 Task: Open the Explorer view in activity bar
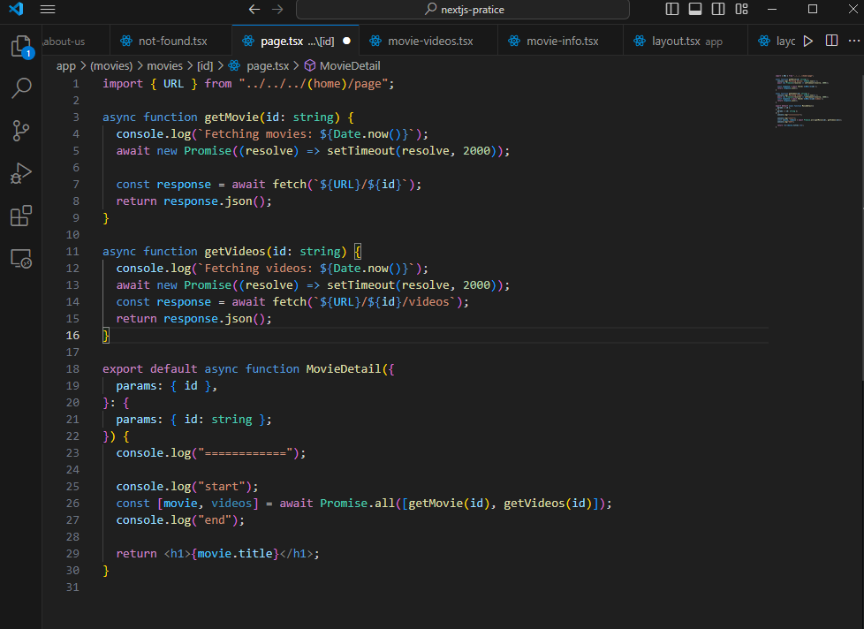(x=21, y=46)
